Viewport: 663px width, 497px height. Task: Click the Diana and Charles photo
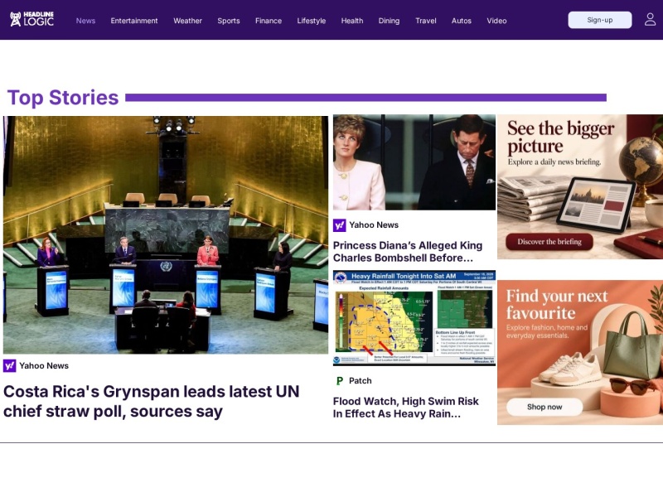tap(414, 162)
